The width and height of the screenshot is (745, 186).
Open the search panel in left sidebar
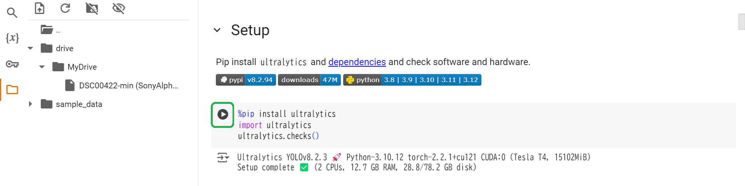pos(12,13)
